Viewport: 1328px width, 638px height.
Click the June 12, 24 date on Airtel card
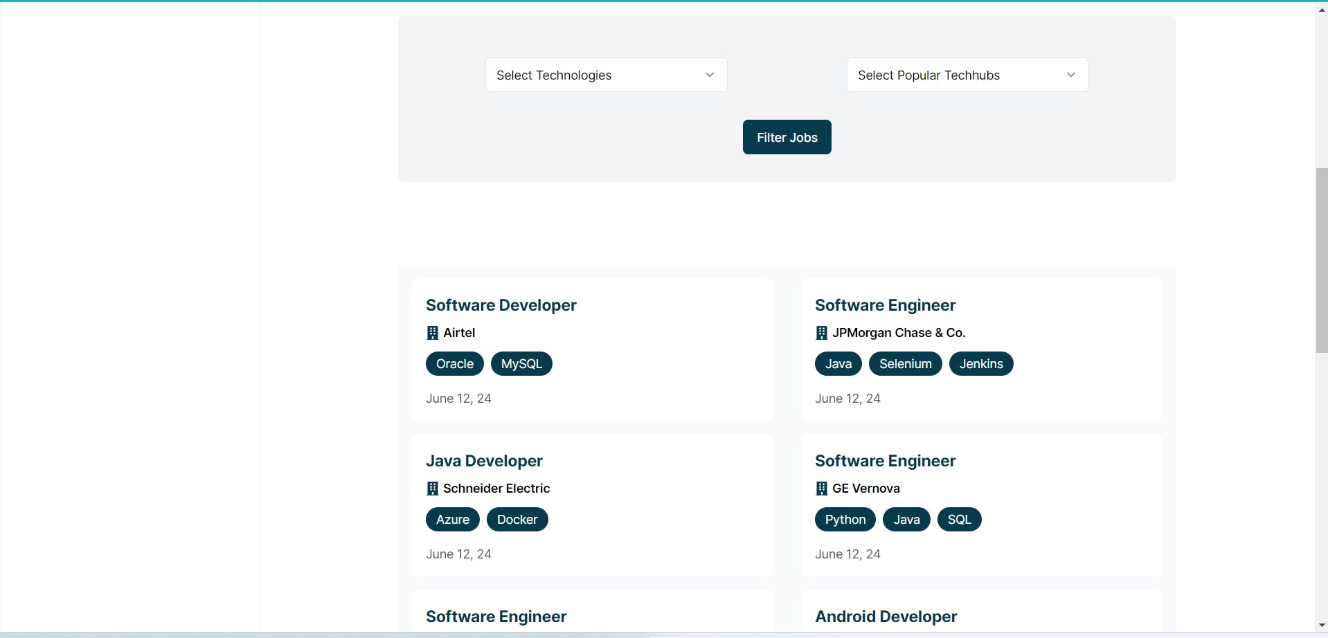[x=458, y=399]
